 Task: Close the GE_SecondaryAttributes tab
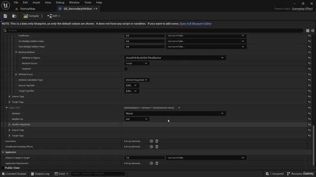point(97,9)
